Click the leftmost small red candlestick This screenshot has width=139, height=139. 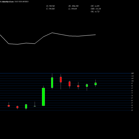(x=9, y=106)
